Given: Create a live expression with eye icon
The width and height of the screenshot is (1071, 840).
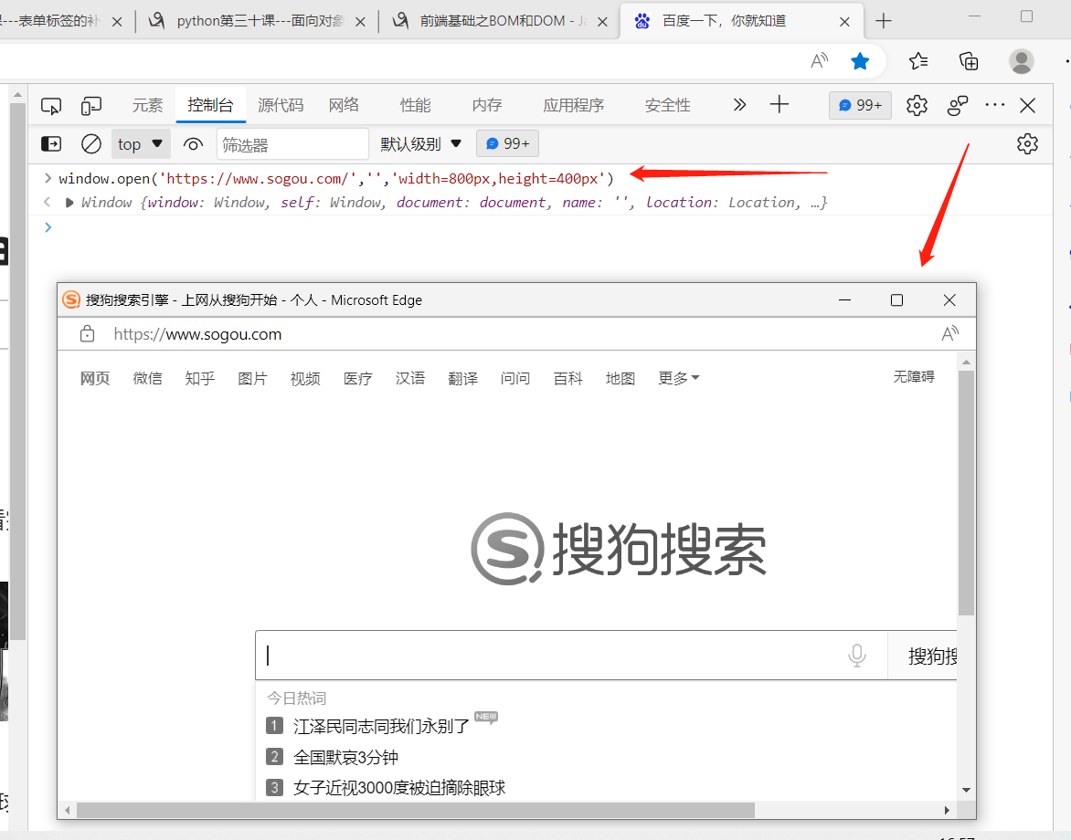Looking at the screenshot, I should tap(194, 144).
